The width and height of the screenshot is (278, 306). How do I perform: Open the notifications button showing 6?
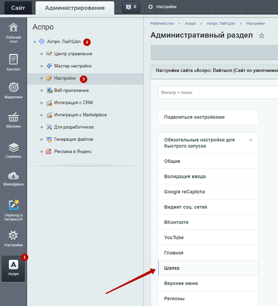(x=131, y=7)
